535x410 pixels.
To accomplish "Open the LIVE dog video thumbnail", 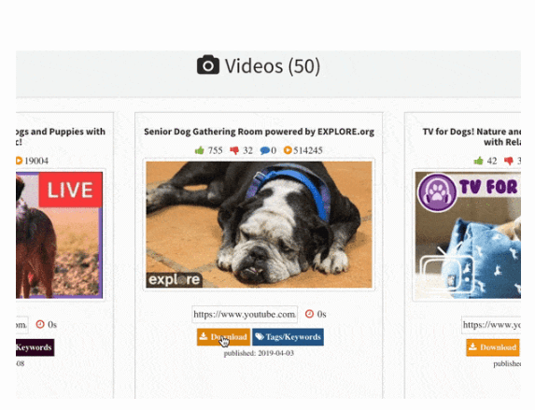I will pos(60,234).
